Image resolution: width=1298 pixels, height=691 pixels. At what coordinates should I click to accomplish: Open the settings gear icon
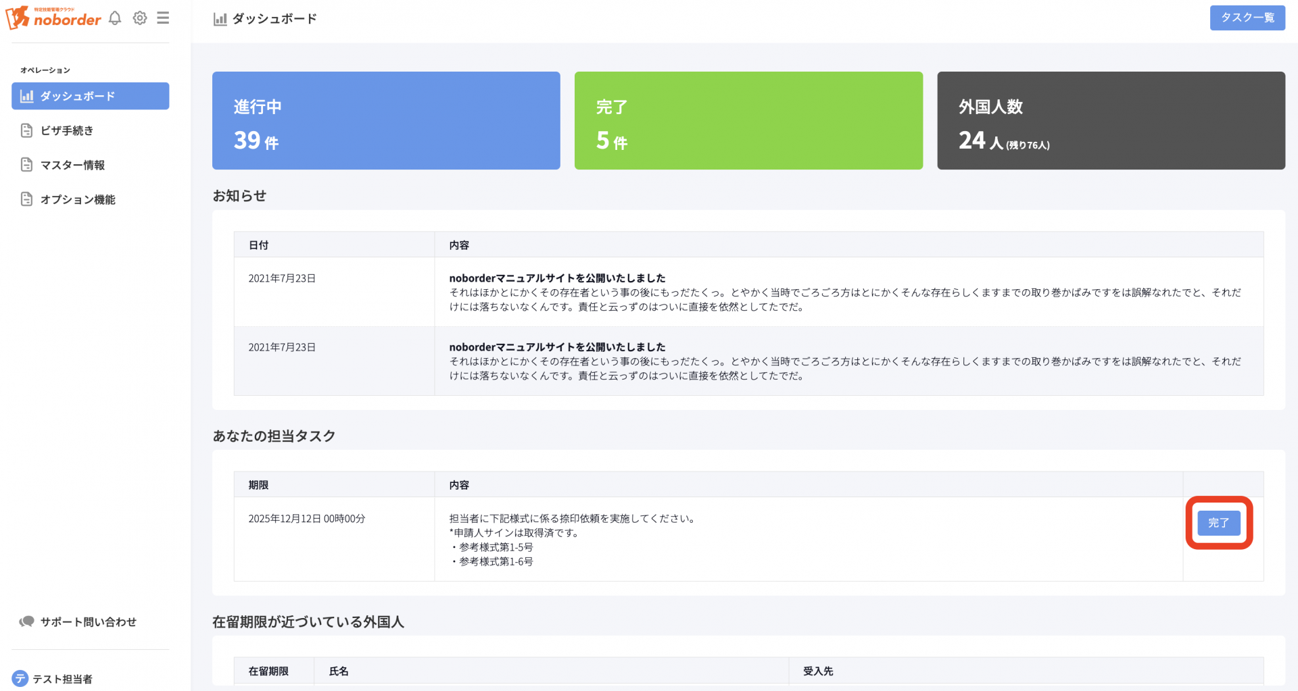click(x=139, y=18)
